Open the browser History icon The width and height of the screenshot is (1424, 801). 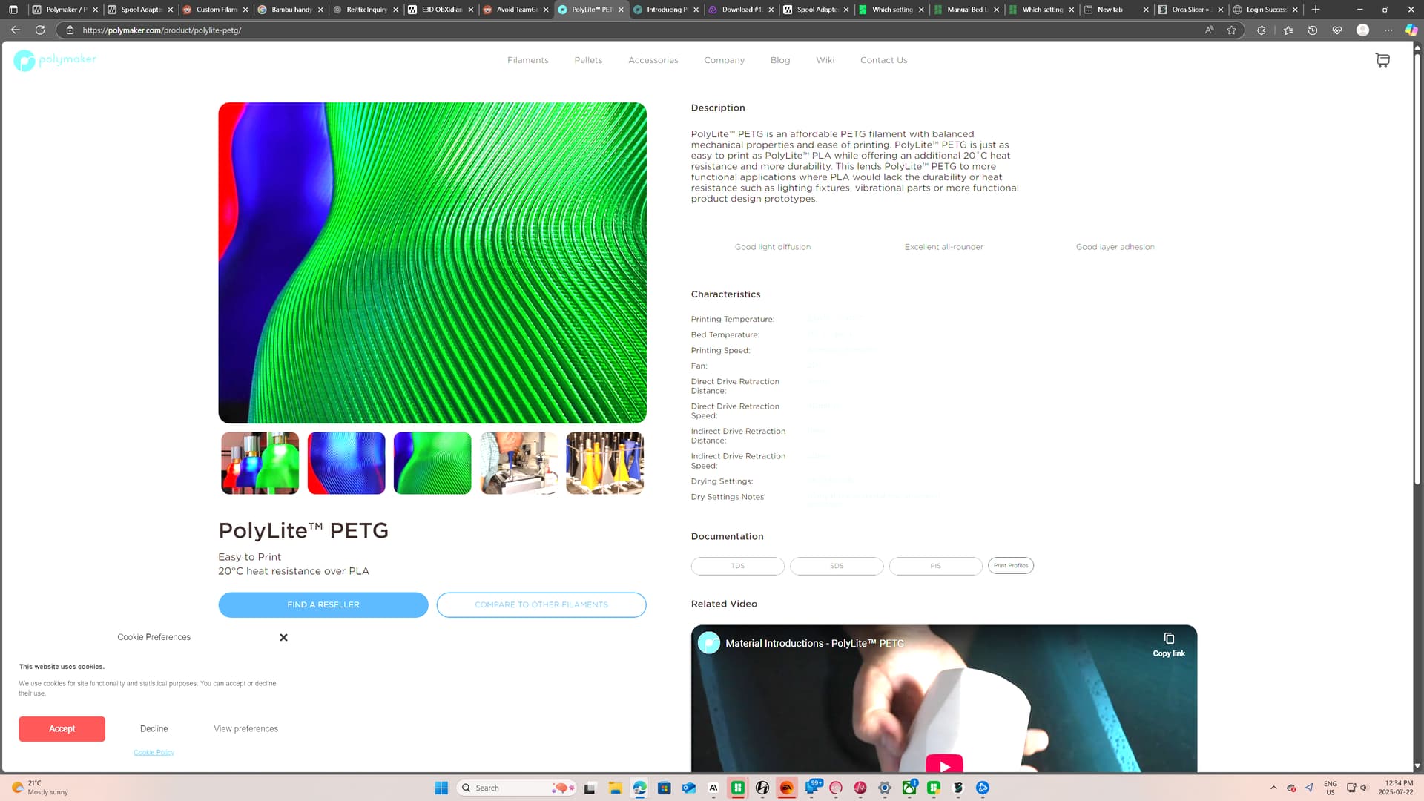click(x=1313, y=30)
